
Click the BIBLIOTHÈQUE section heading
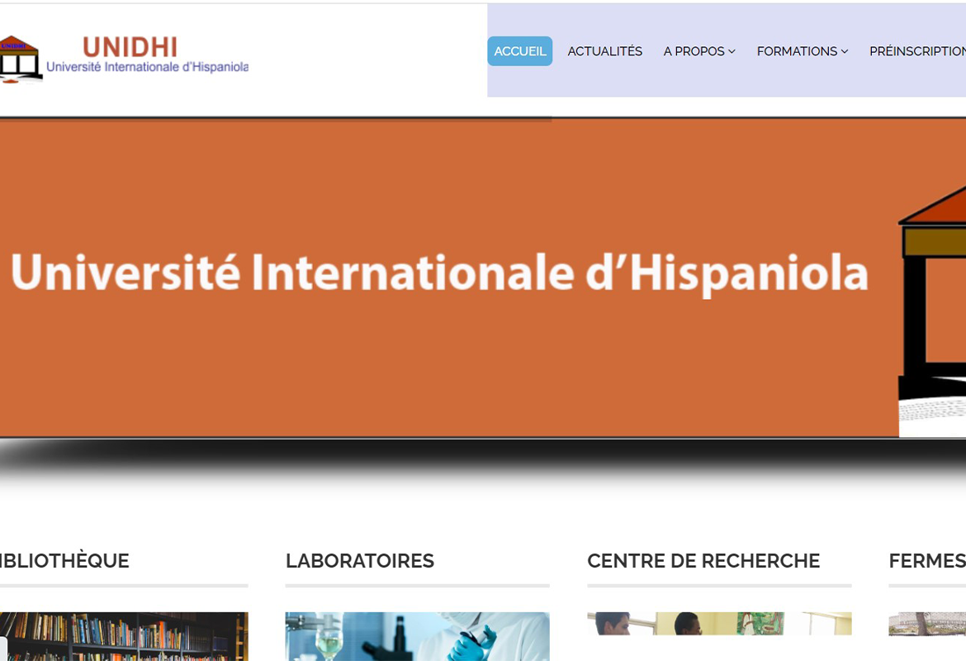tap(64, 560)
